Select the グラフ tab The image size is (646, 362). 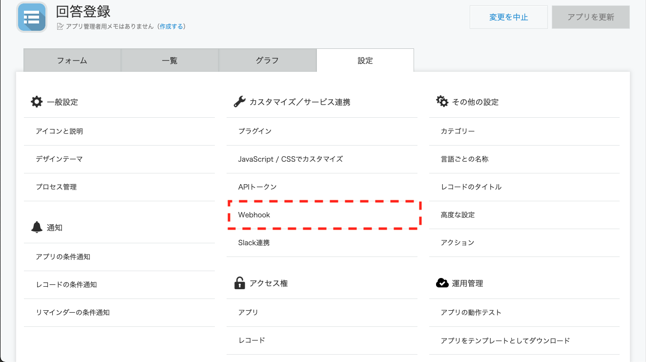[x=267, y=61]
